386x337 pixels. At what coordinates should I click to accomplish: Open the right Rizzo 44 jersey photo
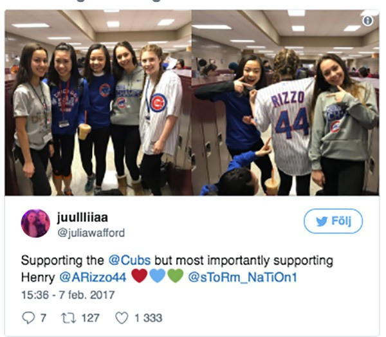[285, 103]
